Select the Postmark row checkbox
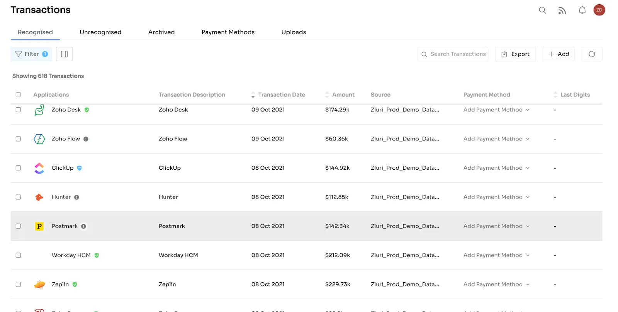The image size is (618, 312). 18,226
